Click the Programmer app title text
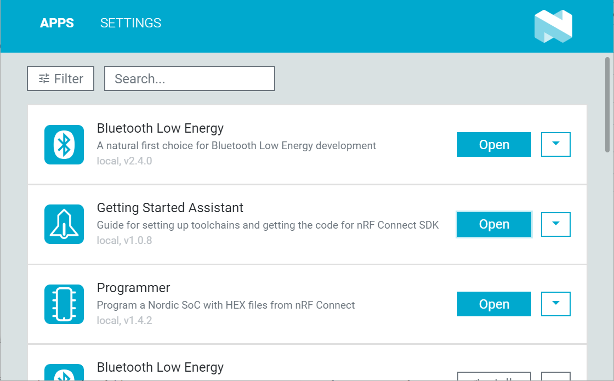This screenshot has width=614, height=381. [x=133, y=288]
